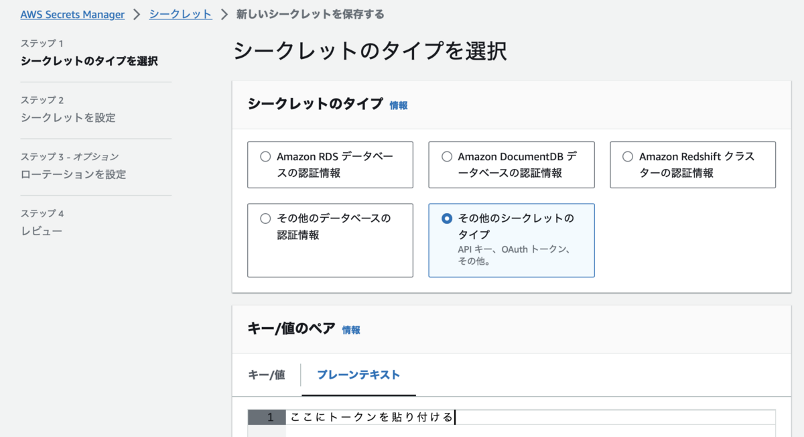Select Amazon DocumentDB credentials radio option
This screenshot has width=804, height=437.
(x=447, y=157)
